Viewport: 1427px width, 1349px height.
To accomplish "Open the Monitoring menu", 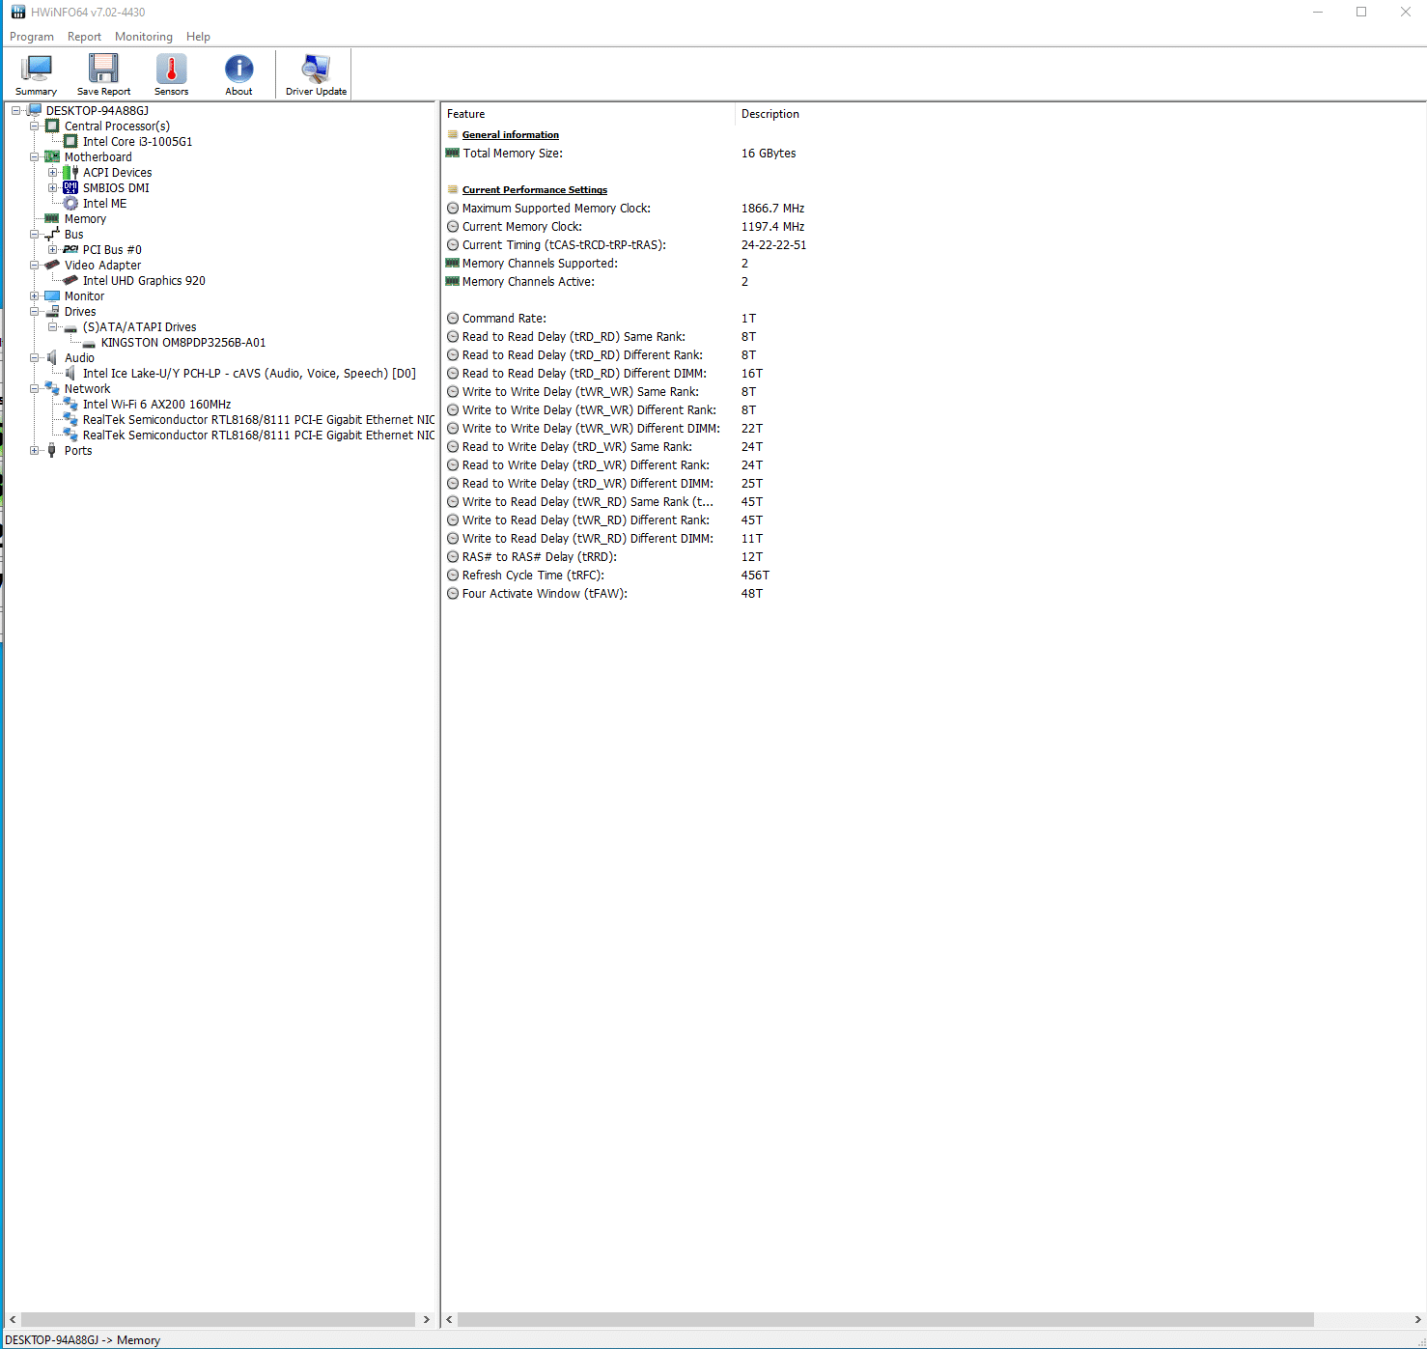I will pyautogui.click(x=143, y=37).
